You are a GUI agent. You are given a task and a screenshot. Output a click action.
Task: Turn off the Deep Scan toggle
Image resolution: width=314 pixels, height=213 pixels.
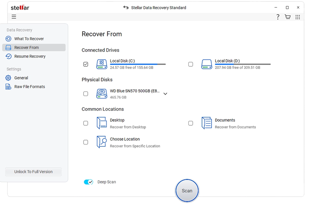[x=89, y=182]
